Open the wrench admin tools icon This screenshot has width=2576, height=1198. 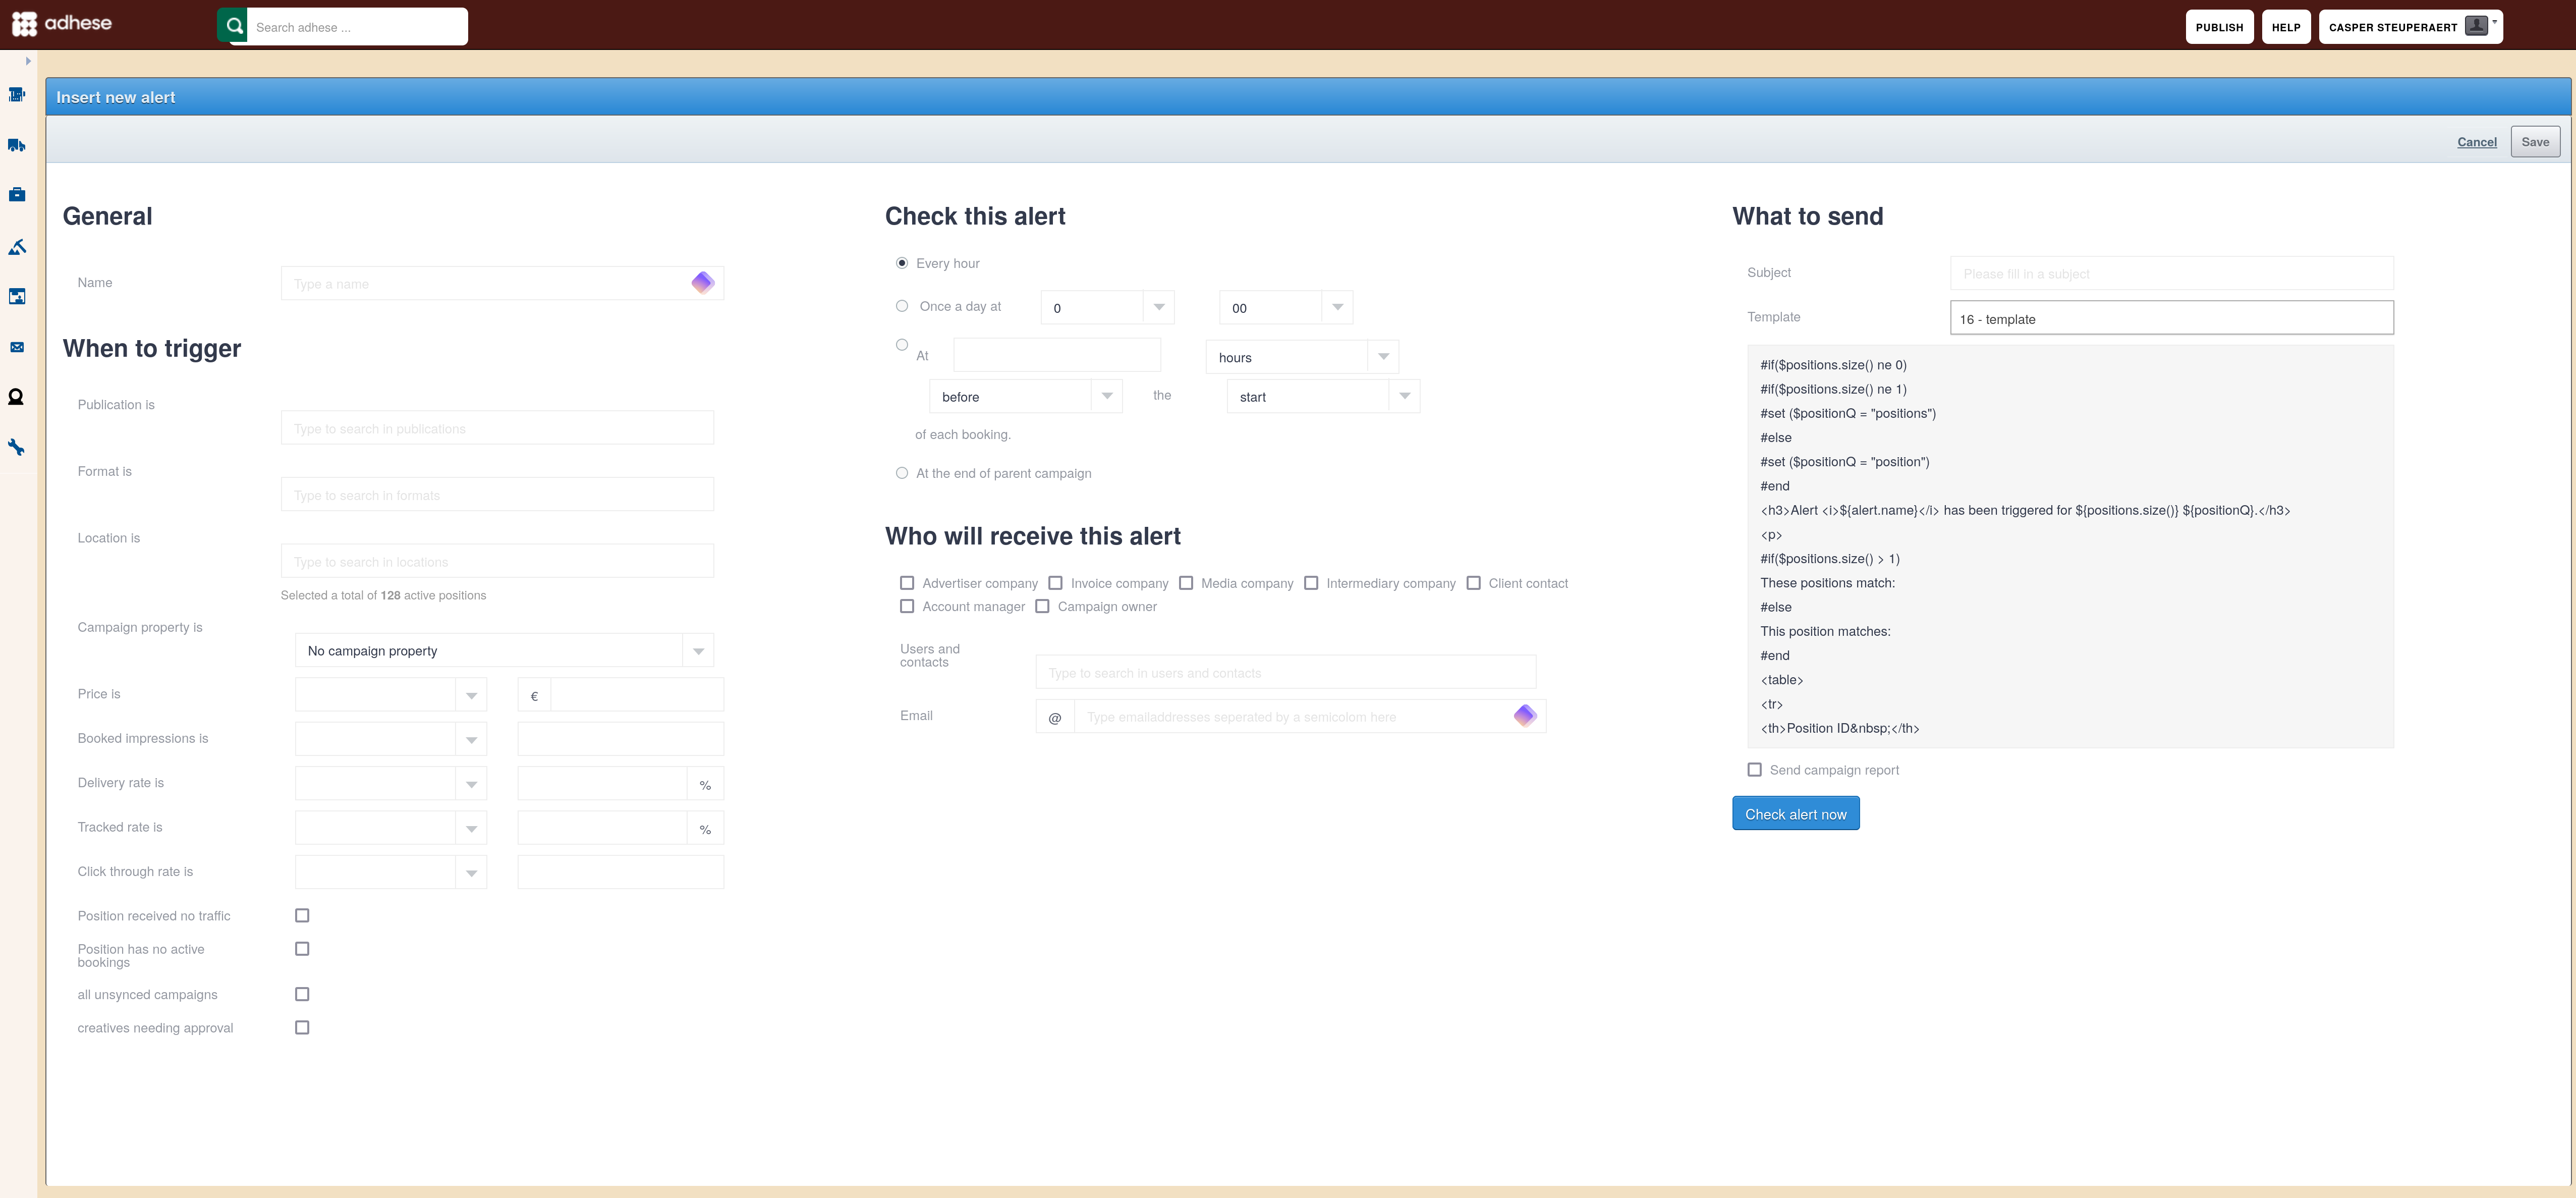(x=17, y=447)
